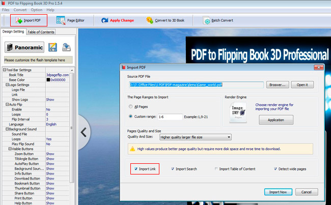
Task: Enable Import Table of Content checkbox
Action: (x=216, y=169)
